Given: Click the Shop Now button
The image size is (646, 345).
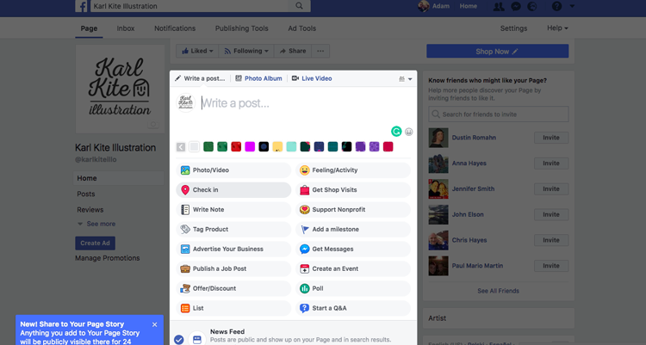Looking at the screenshot, I should 498,51.
